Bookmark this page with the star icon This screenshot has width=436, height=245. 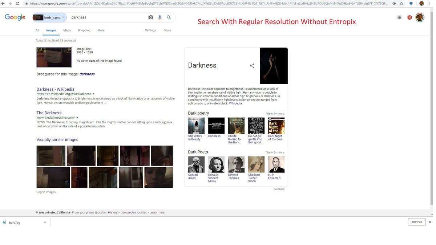401,3
